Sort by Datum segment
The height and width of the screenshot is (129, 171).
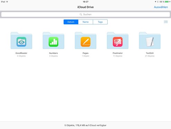click(71, 22)
